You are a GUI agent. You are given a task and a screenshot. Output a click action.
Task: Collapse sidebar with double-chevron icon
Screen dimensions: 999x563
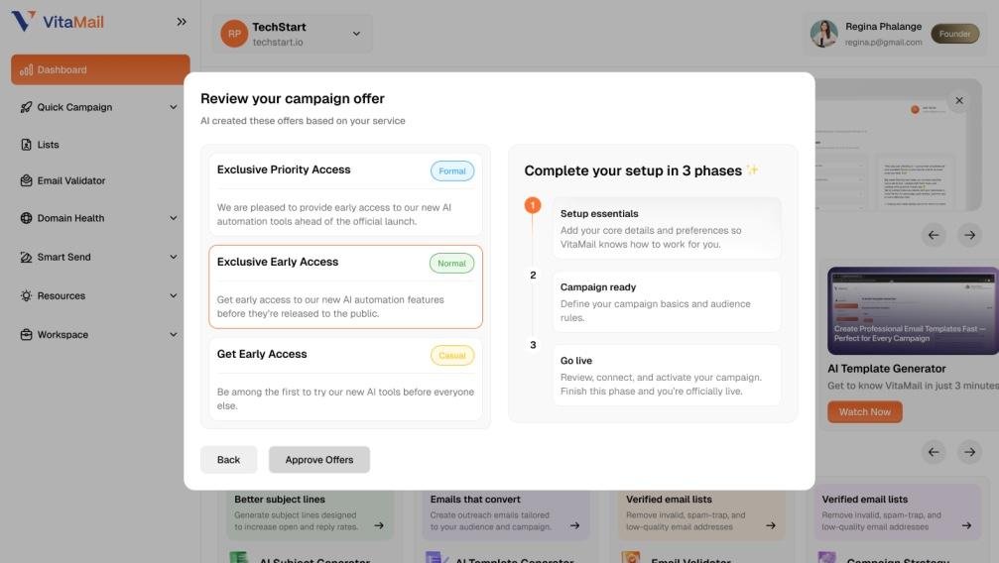coord(182,22)
